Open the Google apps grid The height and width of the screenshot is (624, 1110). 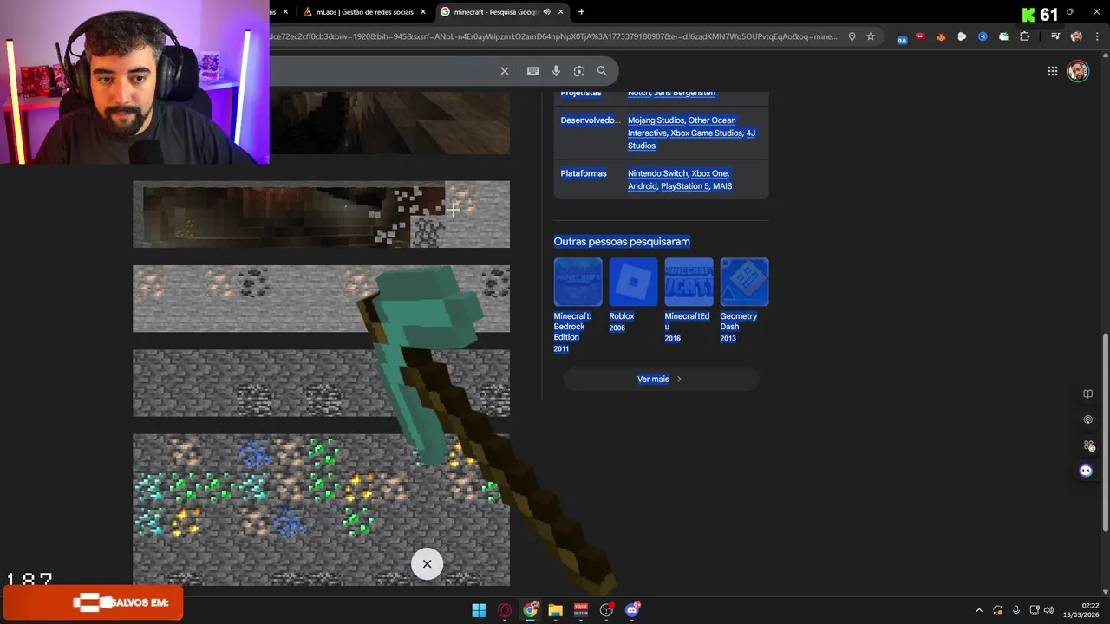(x=1052, y=71)
